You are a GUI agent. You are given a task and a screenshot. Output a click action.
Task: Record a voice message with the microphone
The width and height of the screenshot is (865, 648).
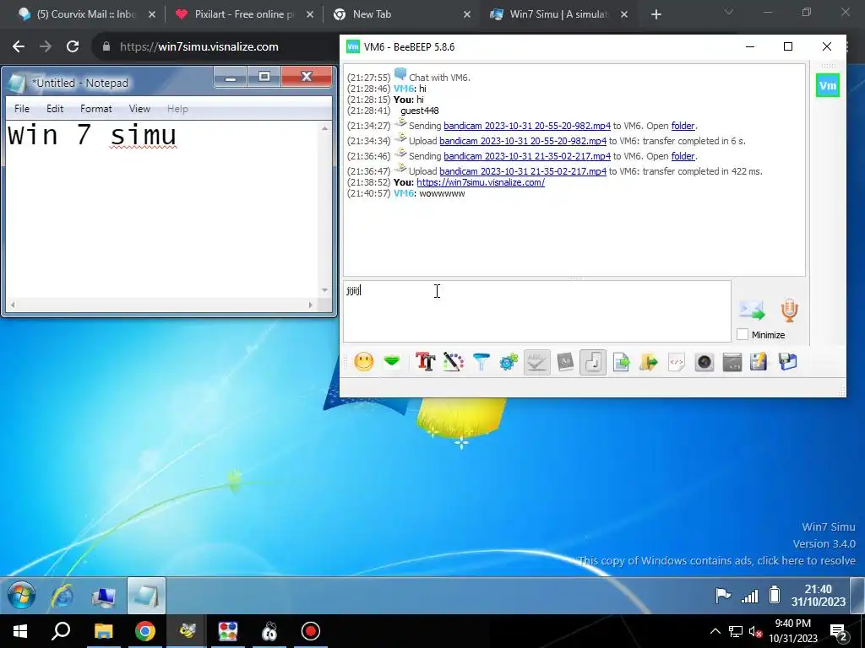790,310
